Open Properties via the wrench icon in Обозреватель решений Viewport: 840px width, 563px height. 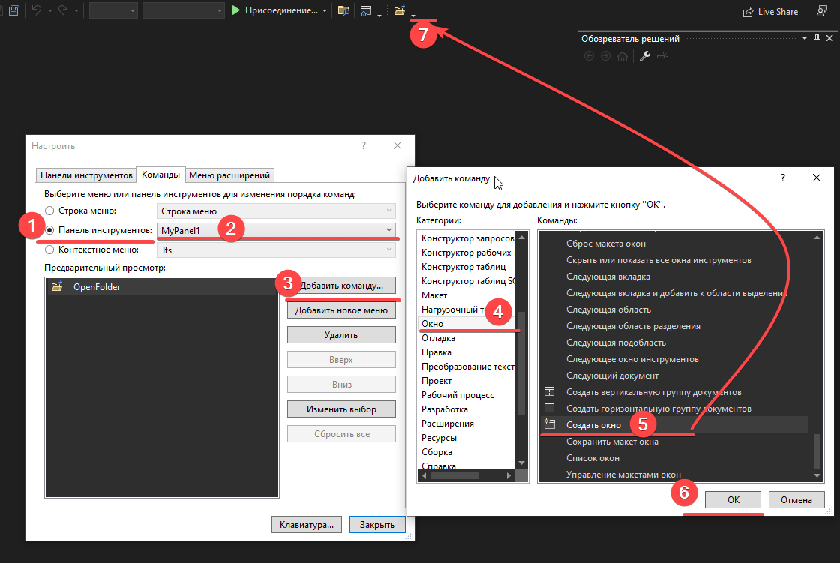pos(643,55)
